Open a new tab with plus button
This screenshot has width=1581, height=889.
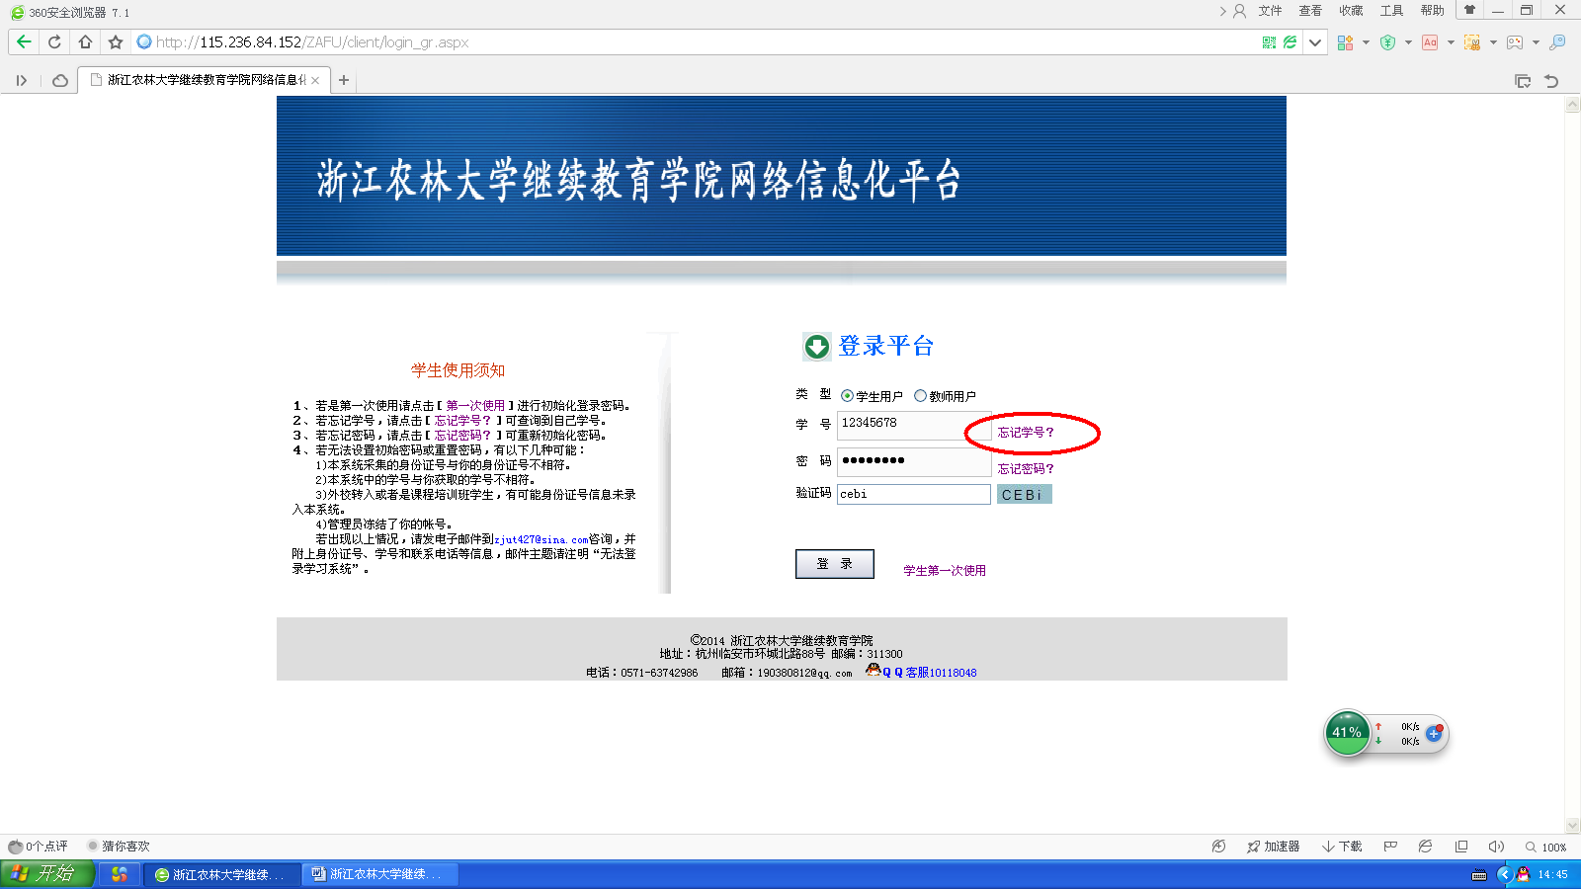(x=344, y=80)
